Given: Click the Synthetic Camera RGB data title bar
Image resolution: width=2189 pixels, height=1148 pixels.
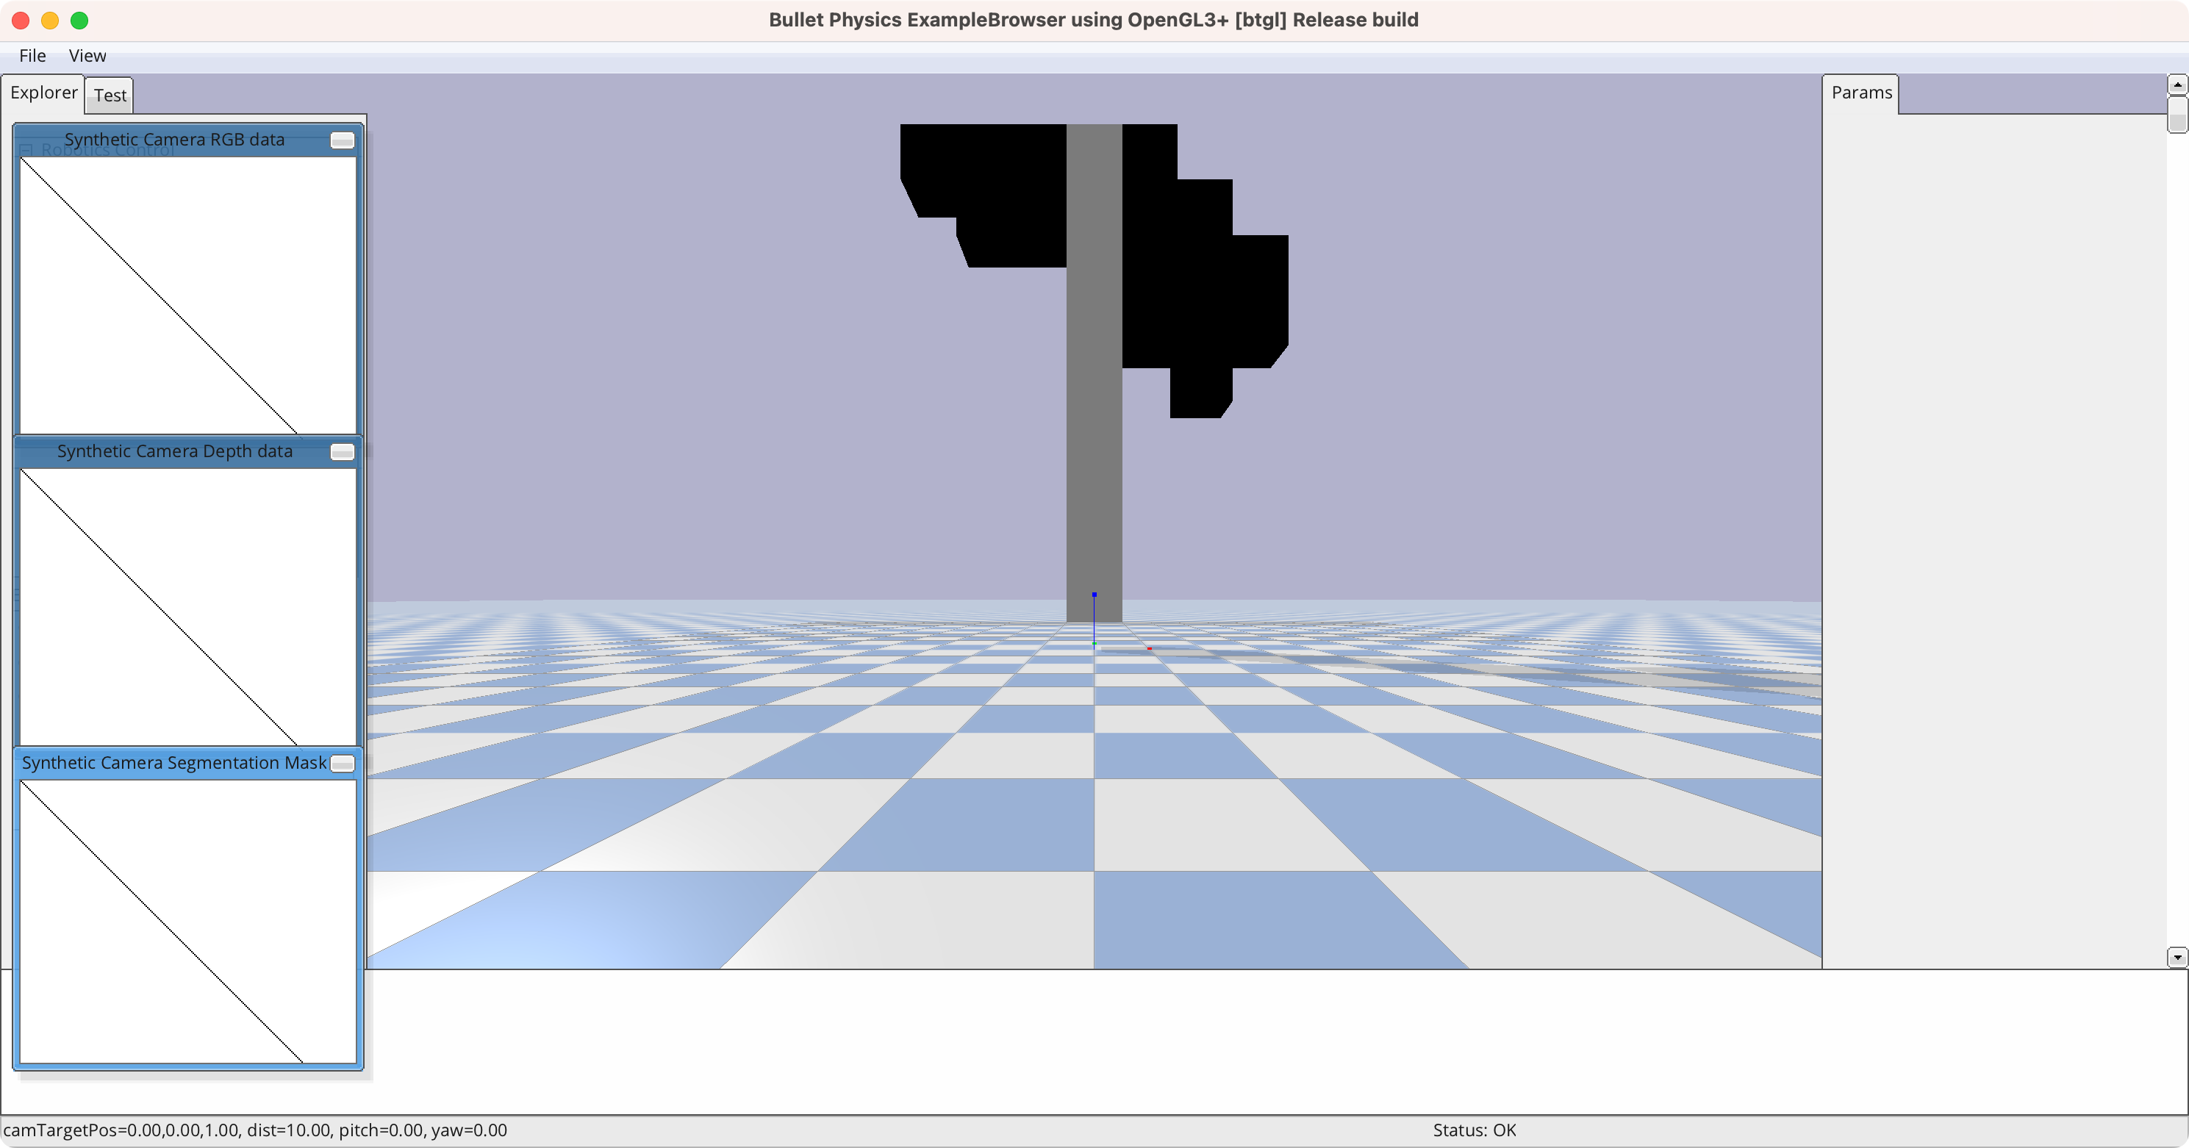Looking at the screenshot, I should 174,140.
